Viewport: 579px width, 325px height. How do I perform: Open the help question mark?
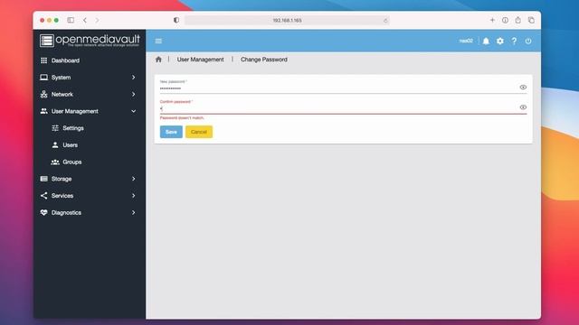coord(514,41)
